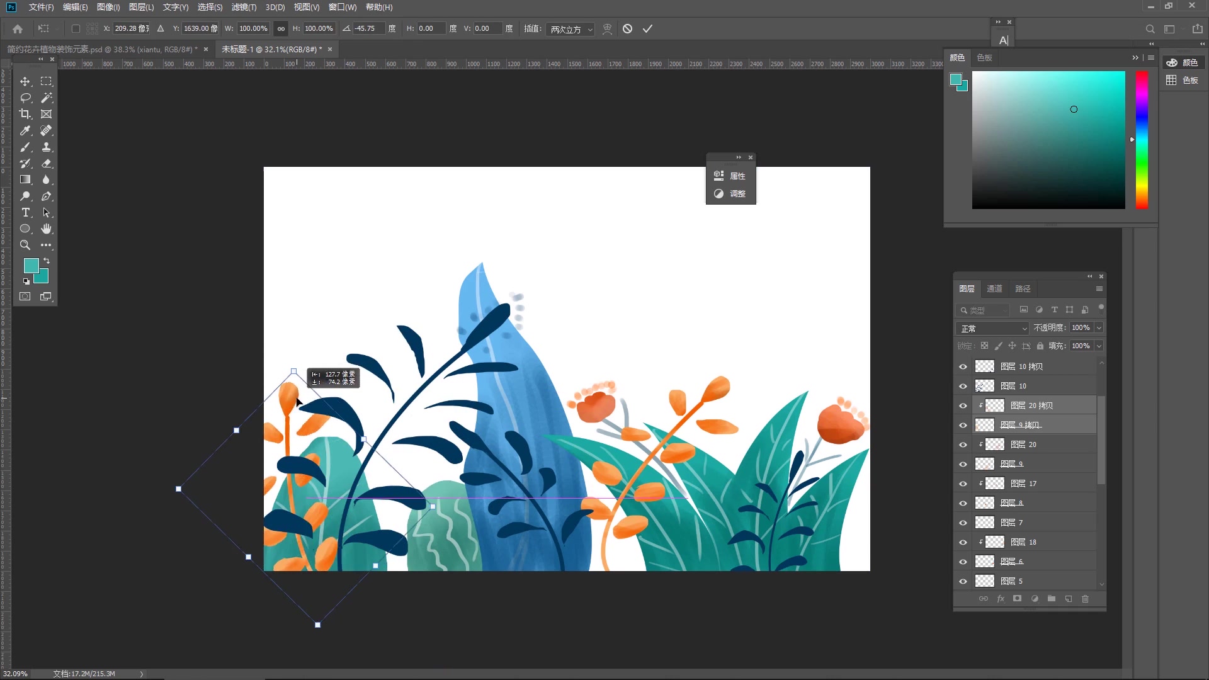Switch to warp mode icon

pyautogui.click(x=607, y=28)
